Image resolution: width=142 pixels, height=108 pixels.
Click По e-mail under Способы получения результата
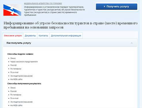click(14, 98)
